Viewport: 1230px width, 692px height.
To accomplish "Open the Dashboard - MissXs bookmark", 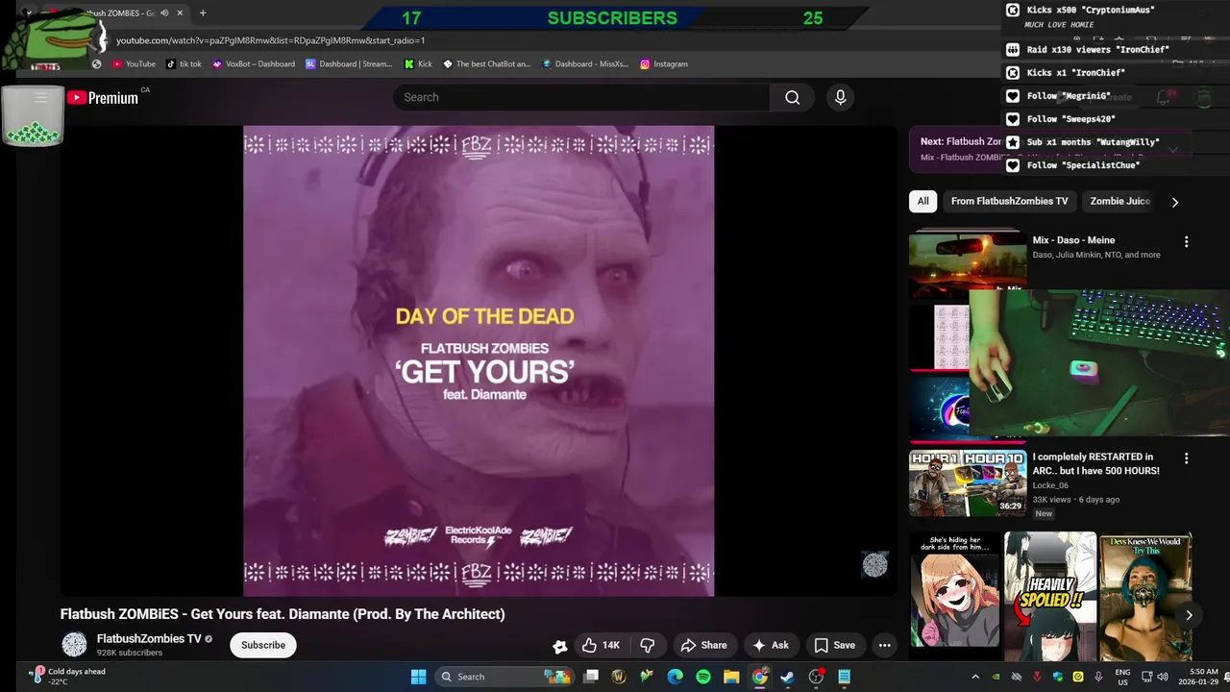I will coord(585,64).
